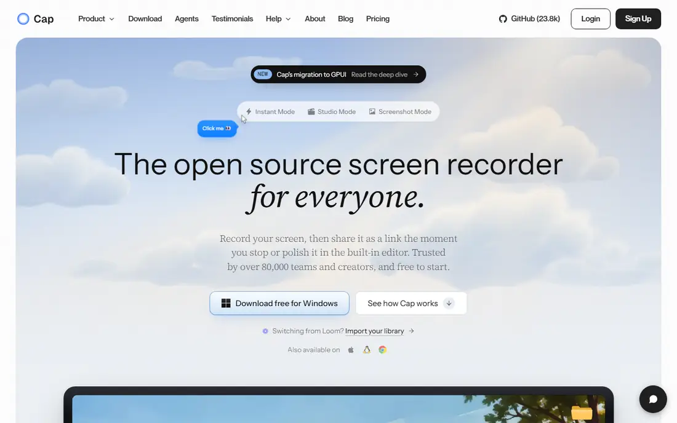Click the NEW badge in the banner
The width and height of the screenshot is (677, 423).
(263, 74)
